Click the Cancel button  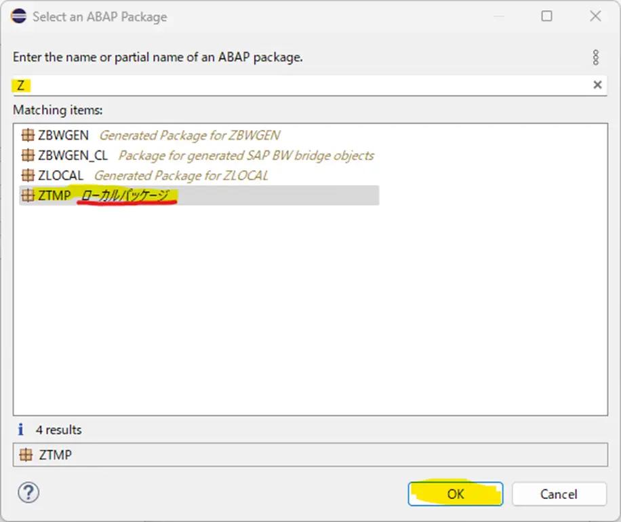point(559,494)
